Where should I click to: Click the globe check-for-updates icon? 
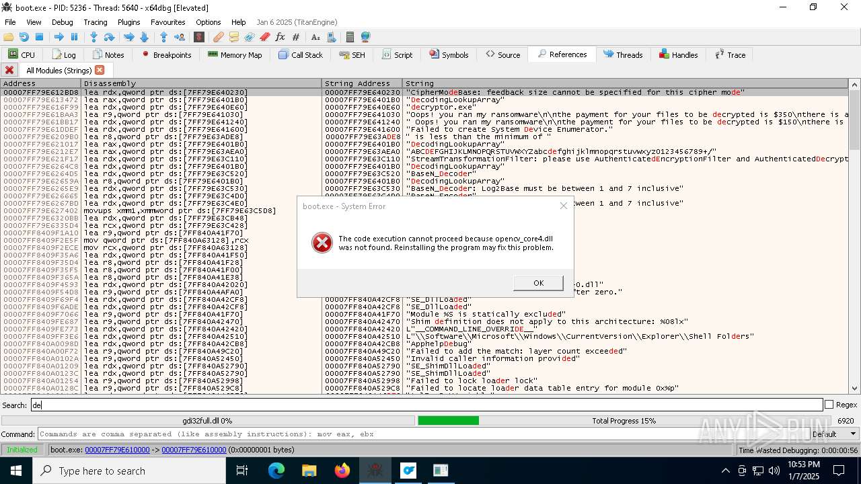click(x=365, y=37)
